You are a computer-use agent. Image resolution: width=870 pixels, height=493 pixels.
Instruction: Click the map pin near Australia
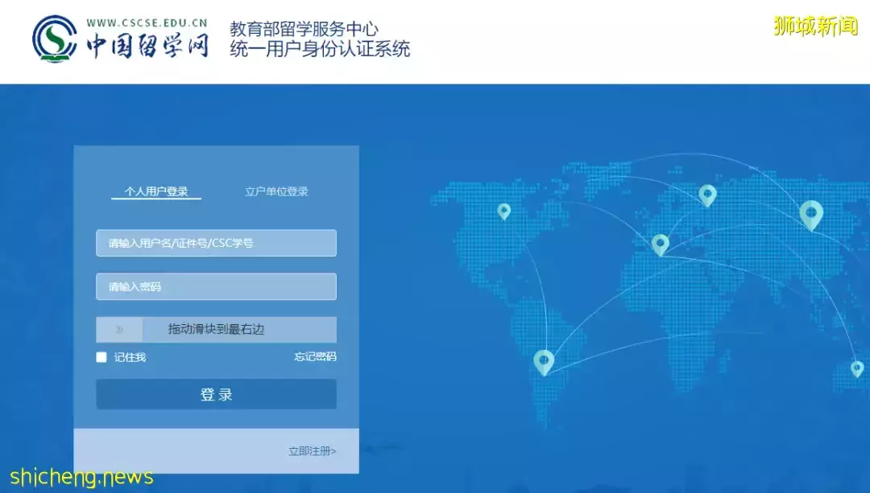(856, 366)
